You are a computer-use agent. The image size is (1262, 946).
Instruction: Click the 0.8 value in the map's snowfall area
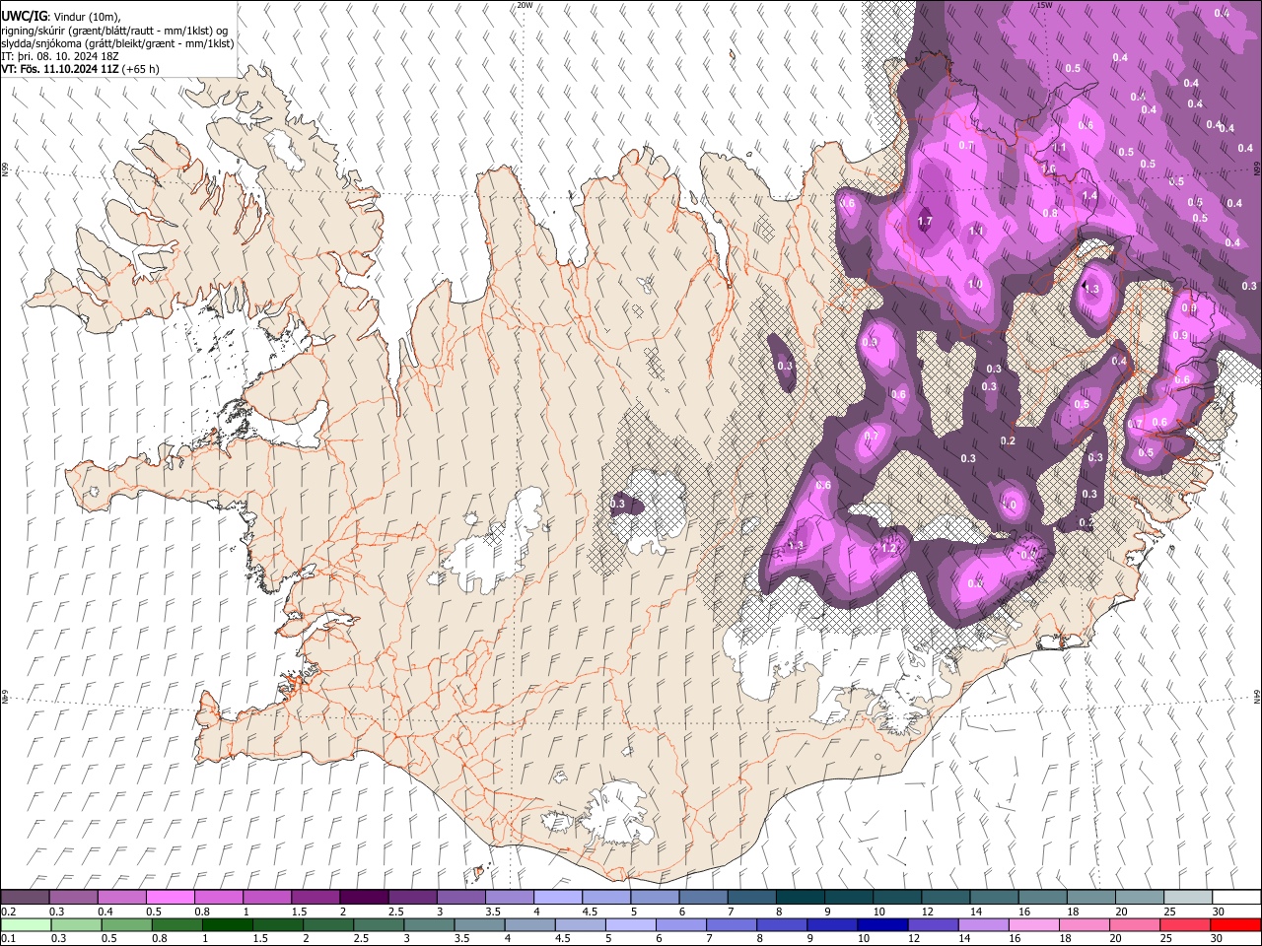1050,213
